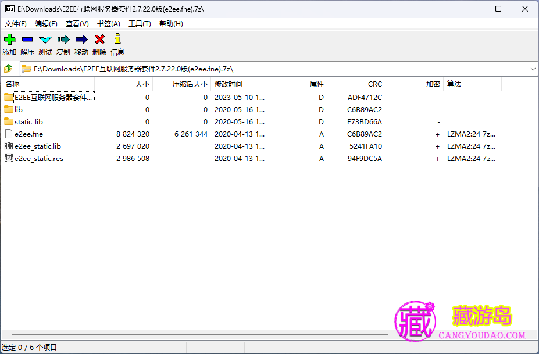Click the e2ee_static.res file icon
The width and height of the screenshot is (539, 354).
(x=9, y=158)
